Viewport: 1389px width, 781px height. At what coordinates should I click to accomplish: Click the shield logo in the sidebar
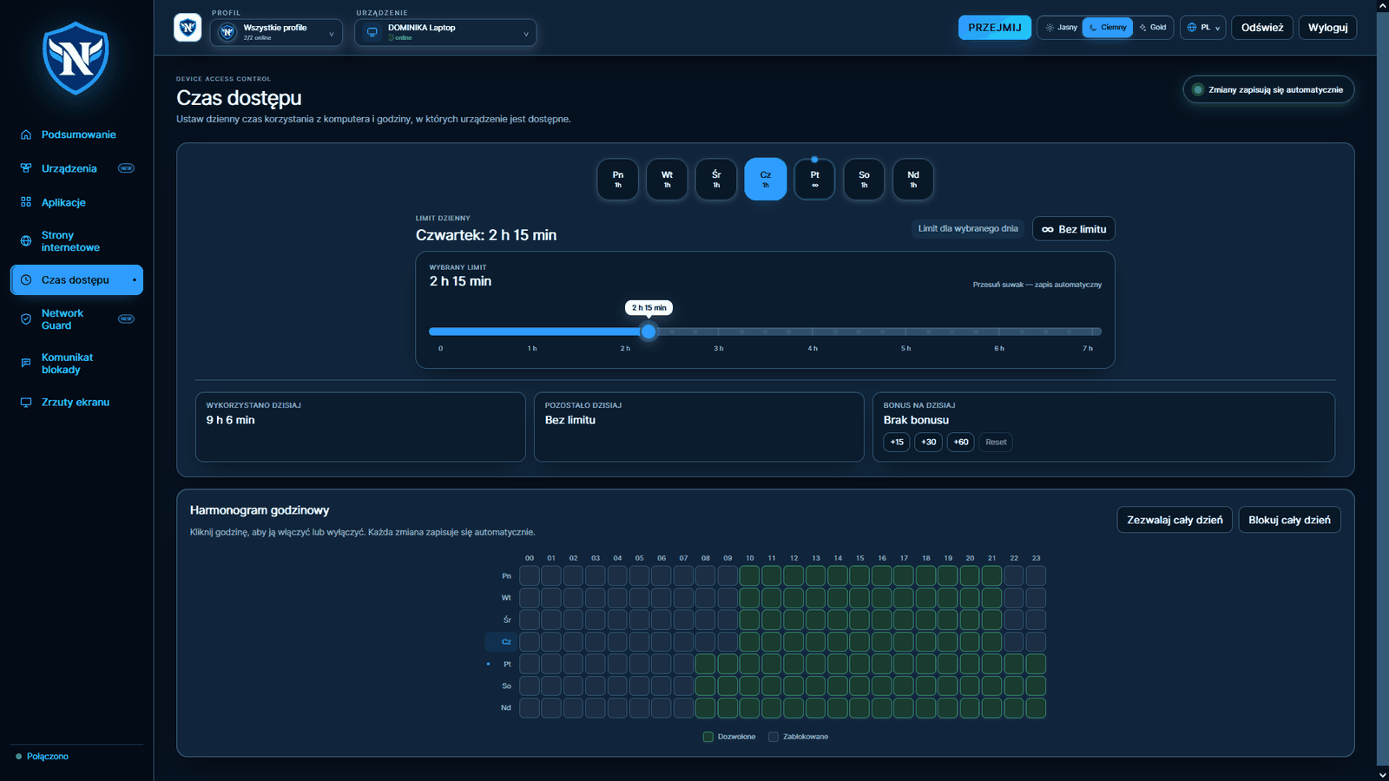76,58
